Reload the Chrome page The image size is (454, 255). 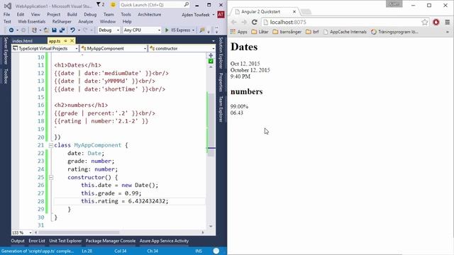point(254,22)
